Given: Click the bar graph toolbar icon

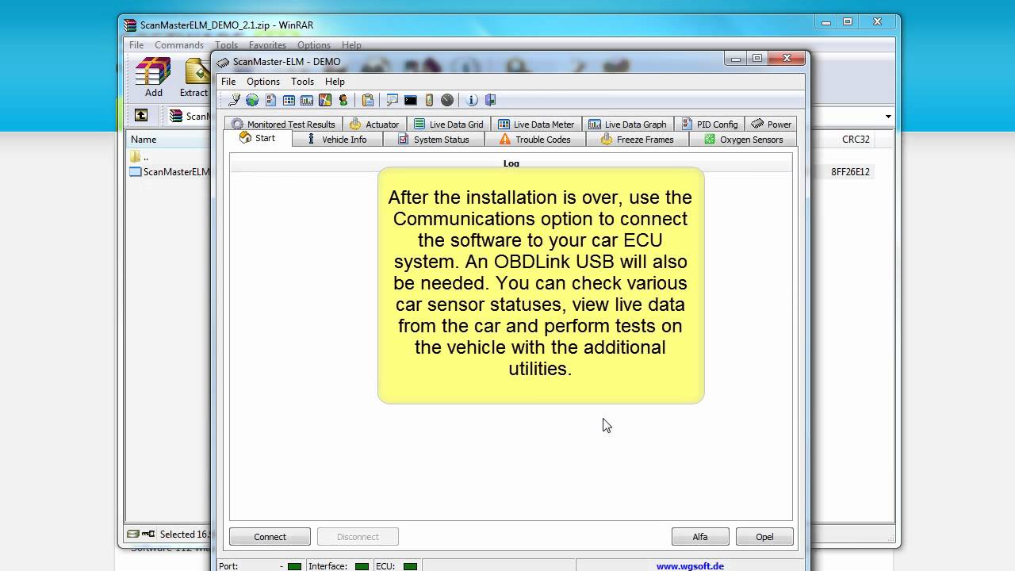Looking at the screenshot, I should 307,100.
